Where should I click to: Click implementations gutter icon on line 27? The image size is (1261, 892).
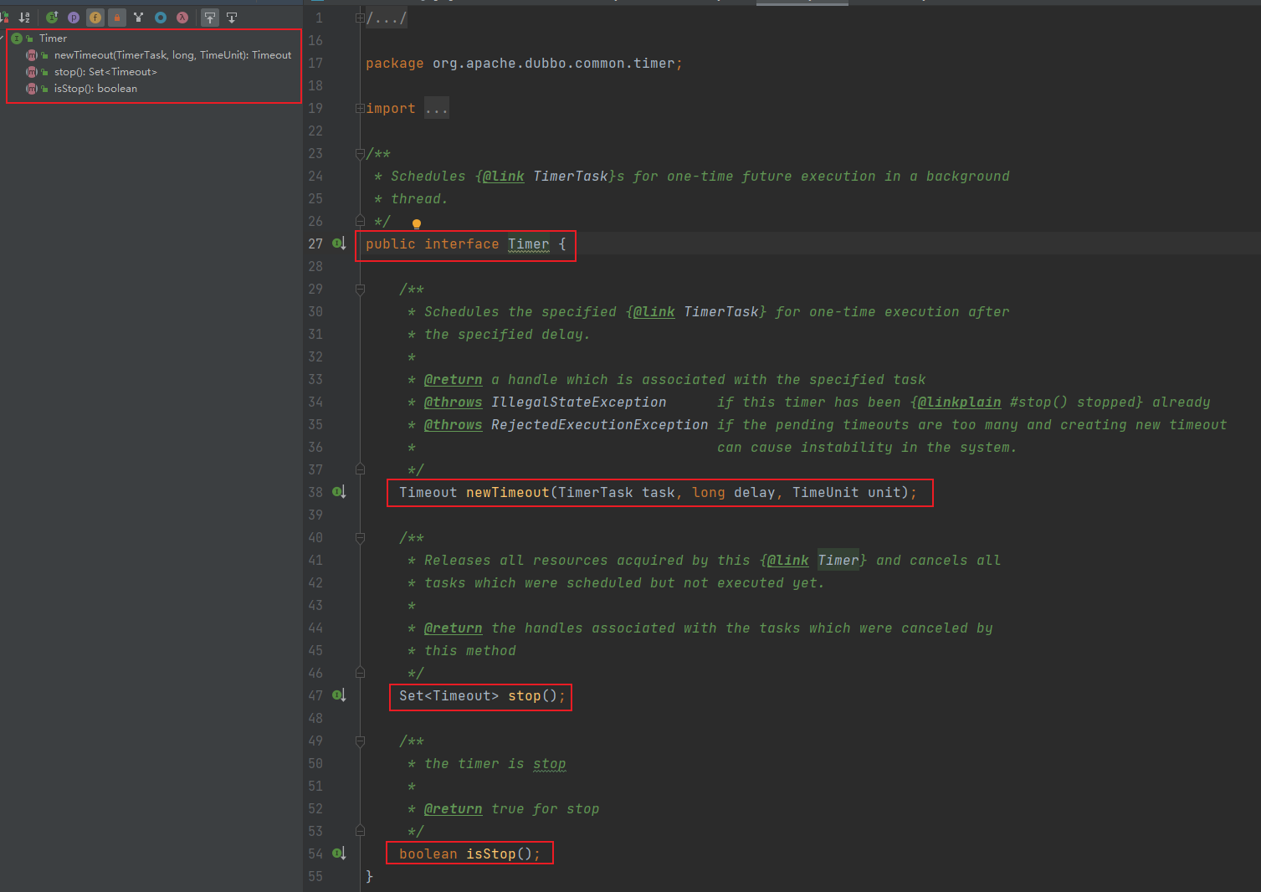pyautogui.click(x=339, y=244)
